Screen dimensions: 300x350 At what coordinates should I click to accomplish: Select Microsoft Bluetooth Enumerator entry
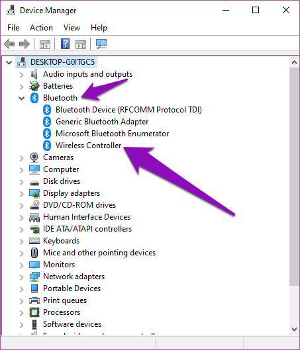click(x=113, y=134)
